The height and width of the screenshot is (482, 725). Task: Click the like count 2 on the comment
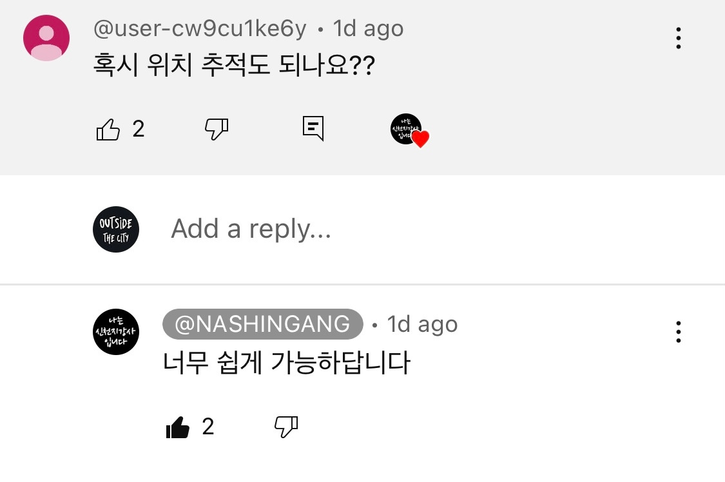point(137,130)
